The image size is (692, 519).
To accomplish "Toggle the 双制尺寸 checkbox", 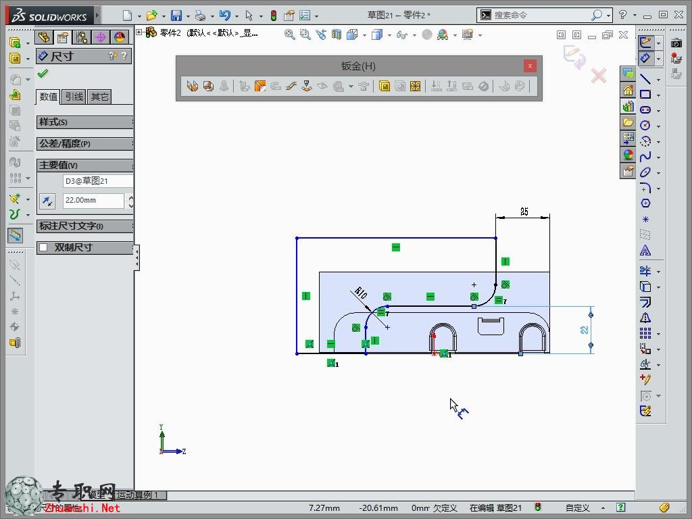I will [43, 247].
